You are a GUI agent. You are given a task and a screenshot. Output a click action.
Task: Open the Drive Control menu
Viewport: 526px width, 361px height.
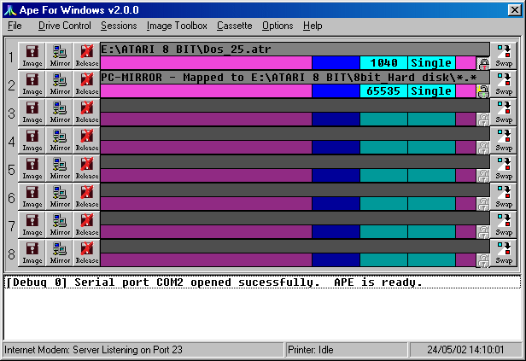(x=64, y=26)
